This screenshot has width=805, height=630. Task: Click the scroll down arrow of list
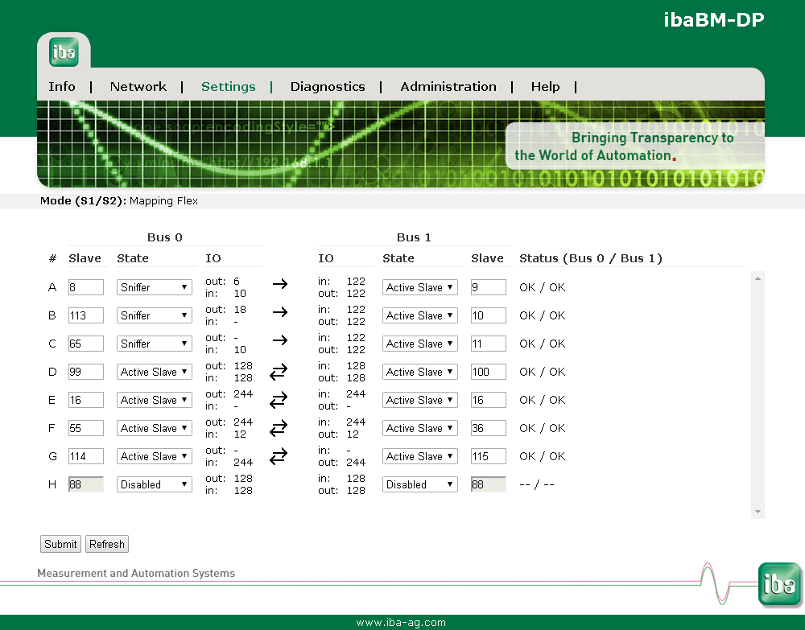click(757, 512)
